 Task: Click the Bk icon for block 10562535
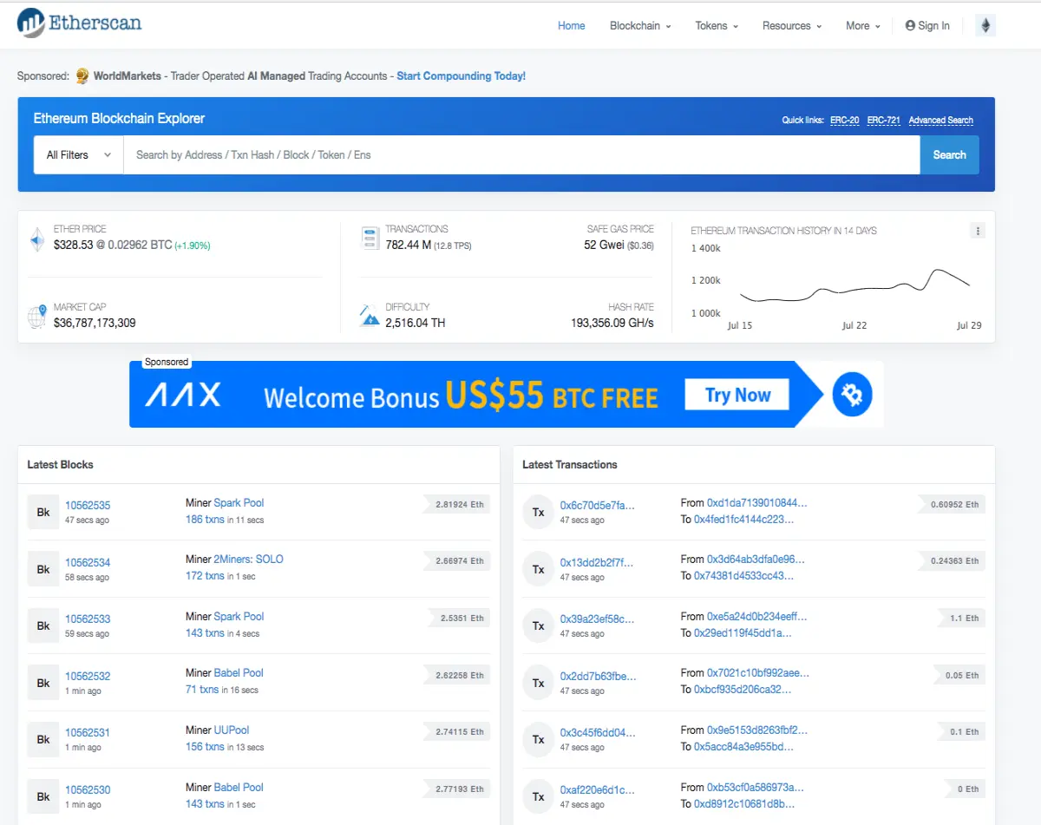(x=43, y=512)
